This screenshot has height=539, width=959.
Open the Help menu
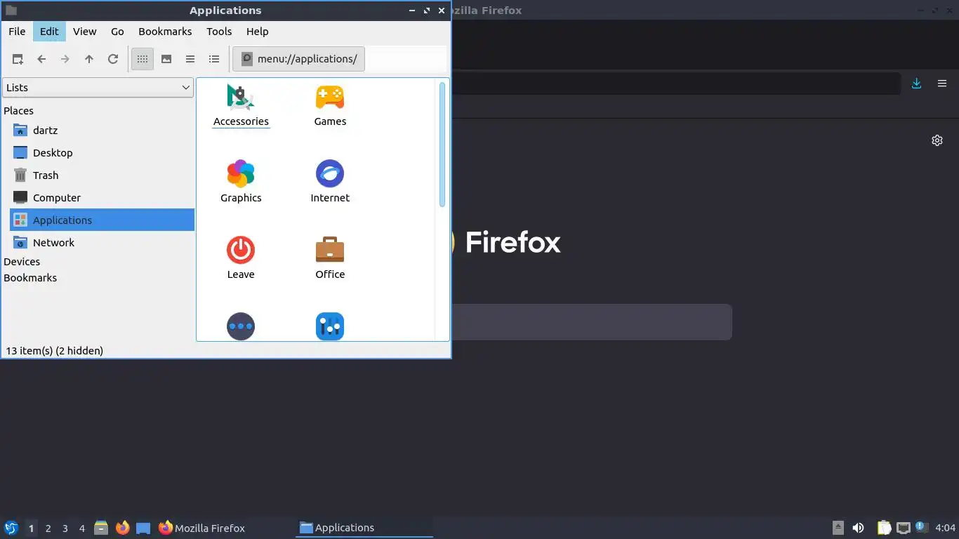(257, 32)
